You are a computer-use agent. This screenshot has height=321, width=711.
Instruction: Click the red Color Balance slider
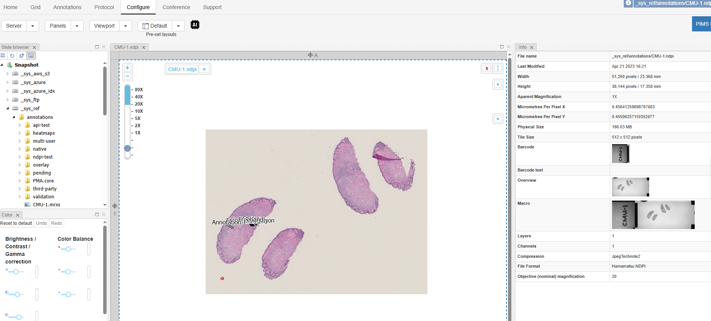(x=68, y=249)
